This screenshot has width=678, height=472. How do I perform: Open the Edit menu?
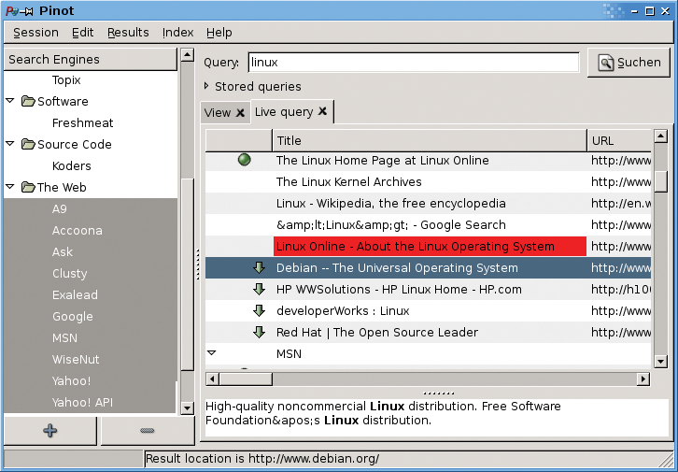tap(82, 33)
